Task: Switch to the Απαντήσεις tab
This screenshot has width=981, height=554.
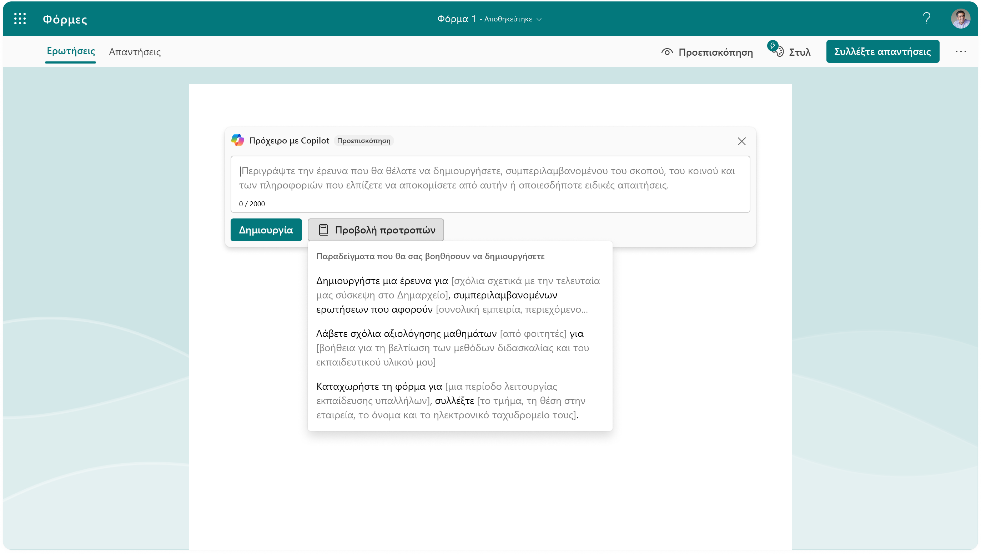Action: (x=135, y=52)
